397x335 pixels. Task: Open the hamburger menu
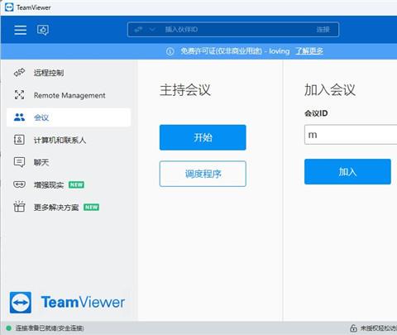coord(21,30)
